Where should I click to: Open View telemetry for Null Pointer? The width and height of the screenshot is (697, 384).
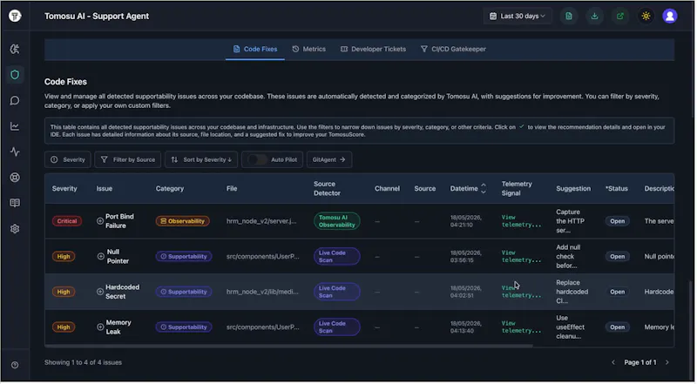pos(521,256)
